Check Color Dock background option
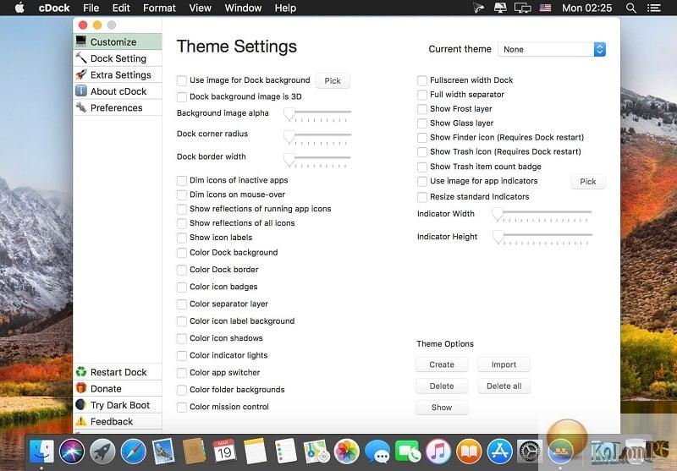Viewport: 677px width, 471px height. point(182,253)
